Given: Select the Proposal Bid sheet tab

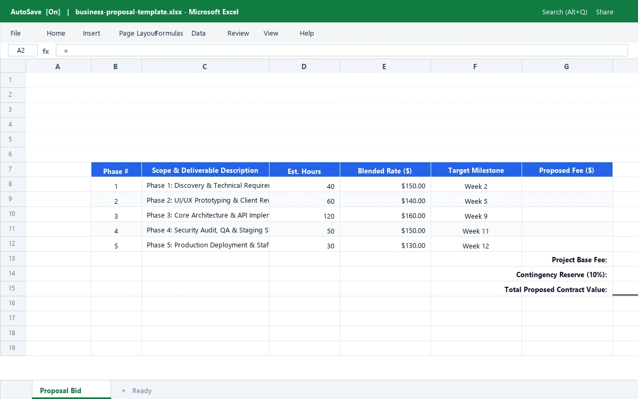Looking at the screenshot, I should click(71, 390).
